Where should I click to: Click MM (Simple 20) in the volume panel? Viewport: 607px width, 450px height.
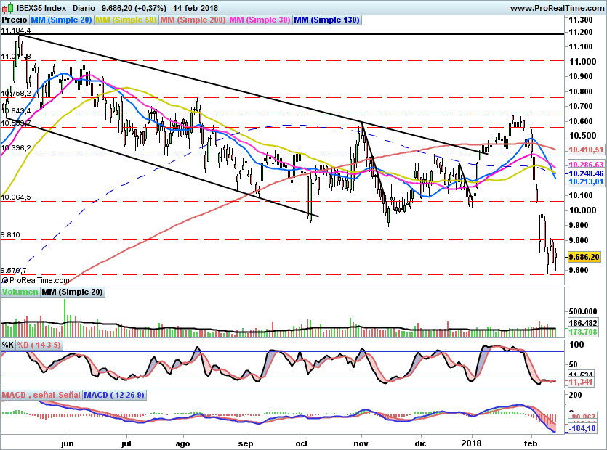tap(72, 292)
